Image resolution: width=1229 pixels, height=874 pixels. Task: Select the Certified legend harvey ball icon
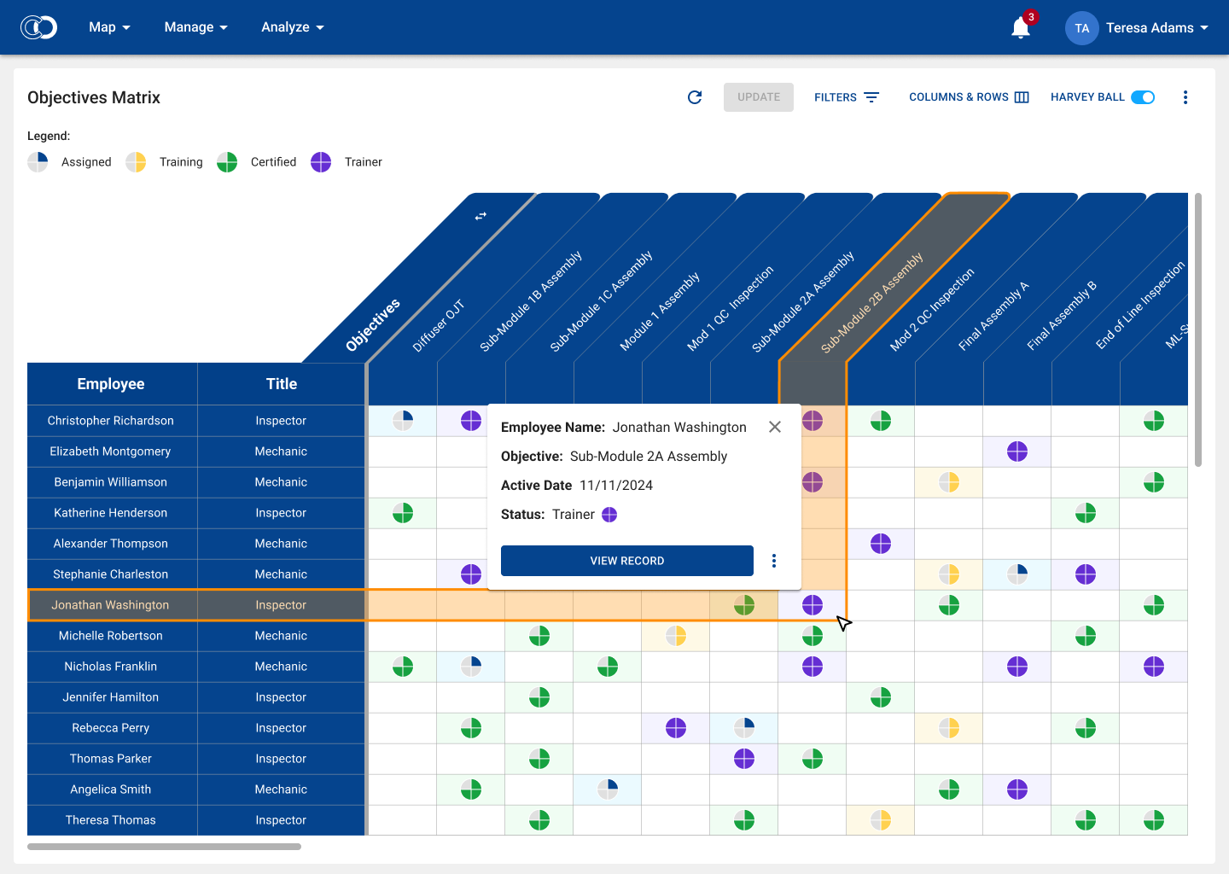[x=227, y=161]
